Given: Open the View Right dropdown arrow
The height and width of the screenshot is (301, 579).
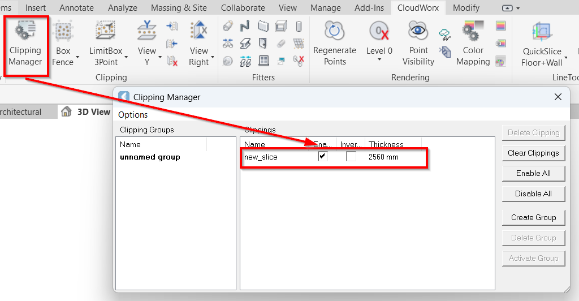Looking at the screenshot, I should [x=213, y=57].
